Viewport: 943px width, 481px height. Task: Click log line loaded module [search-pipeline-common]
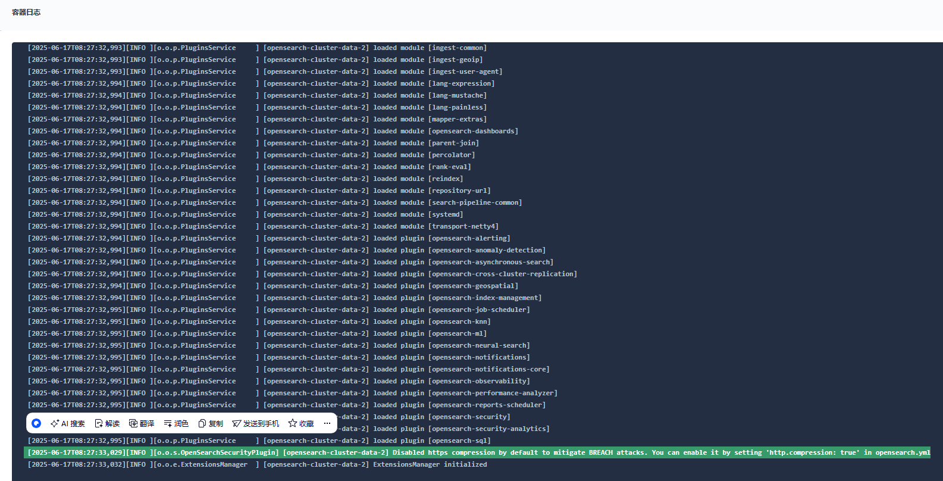point(275,202)
